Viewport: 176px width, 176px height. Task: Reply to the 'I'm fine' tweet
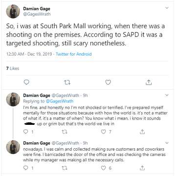(26, 132)
